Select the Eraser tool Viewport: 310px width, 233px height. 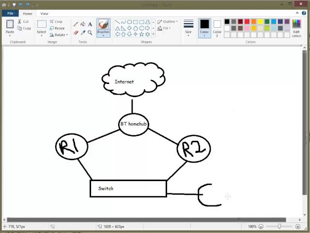pyautogui.click(x=76, y=33)
